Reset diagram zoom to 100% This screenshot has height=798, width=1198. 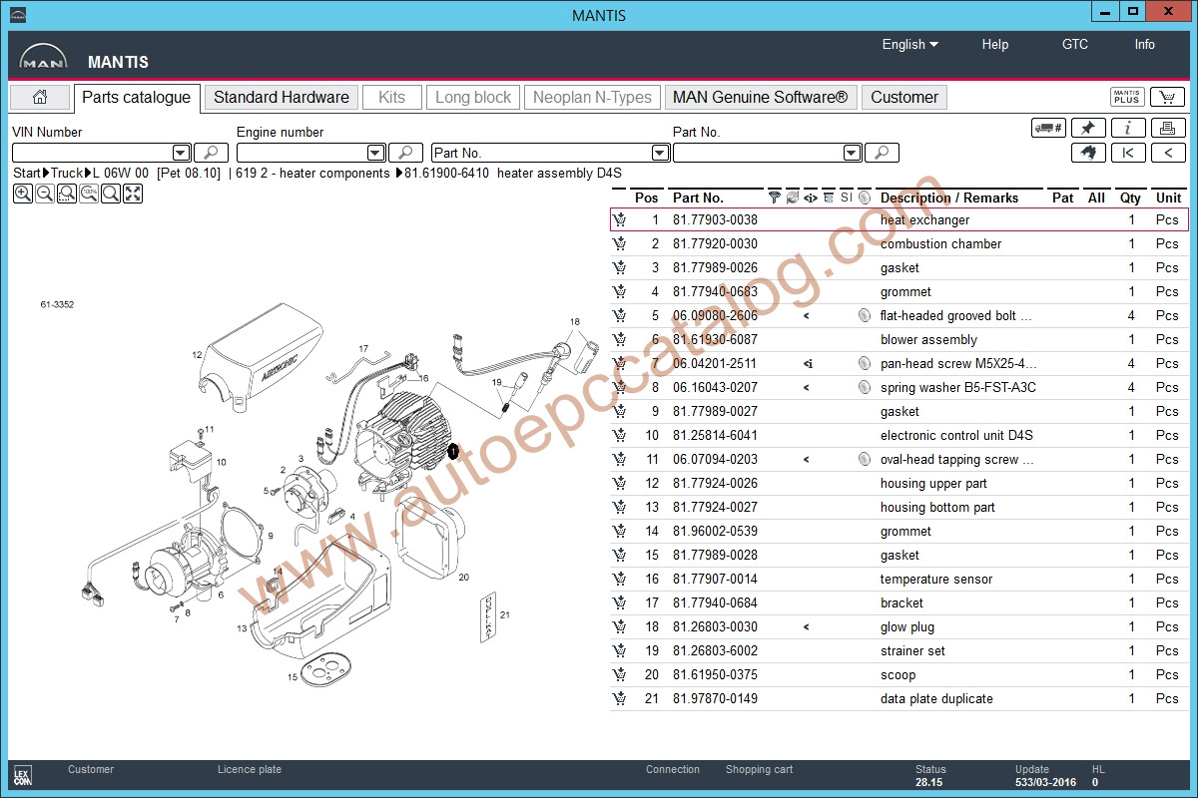[88, 194]
